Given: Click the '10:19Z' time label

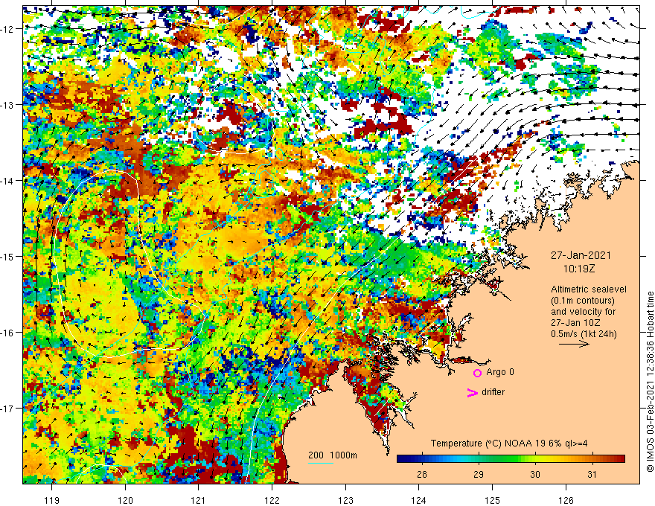Looking at the screenshot, I should pyautogui.click(x=579, y=269).
